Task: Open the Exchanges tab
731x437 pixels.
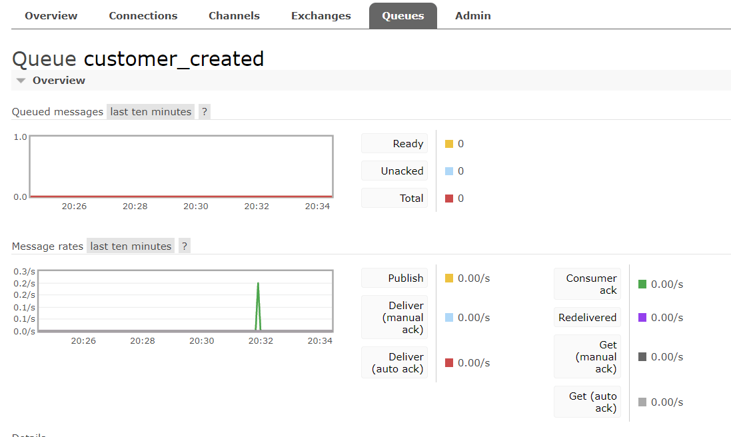Action: [321, 16]
